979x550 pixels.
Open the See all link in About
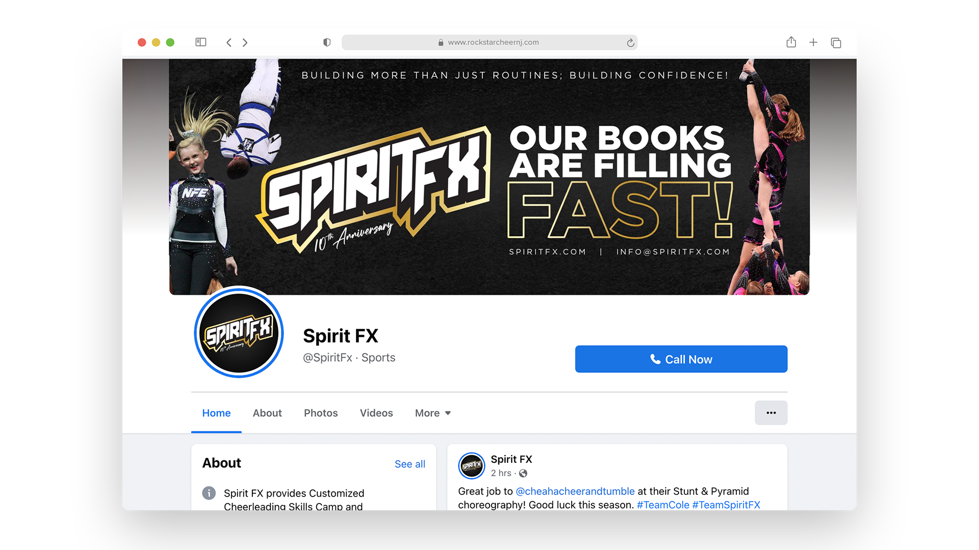coord(410,464)
